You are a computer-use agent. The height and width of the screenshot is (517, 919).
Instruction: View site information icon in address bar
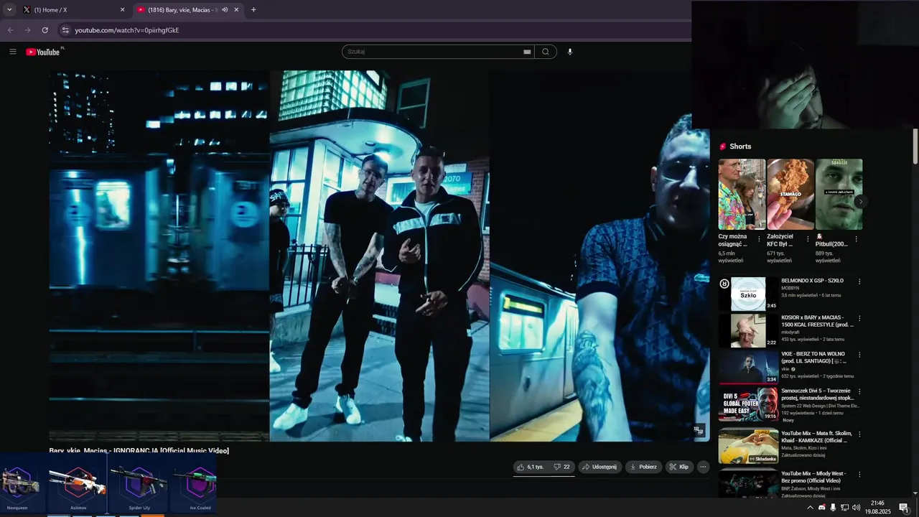click(65, 30)
